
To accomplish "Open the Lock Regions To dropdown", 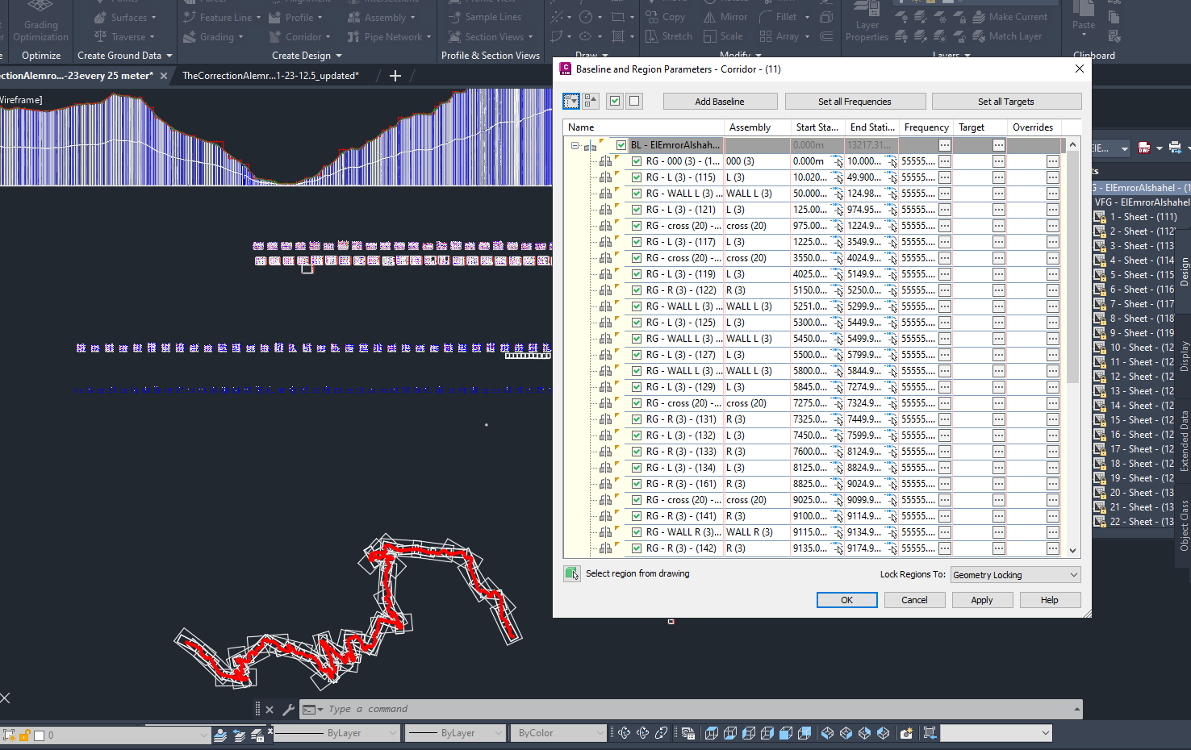I will (x=1015, y=575).
